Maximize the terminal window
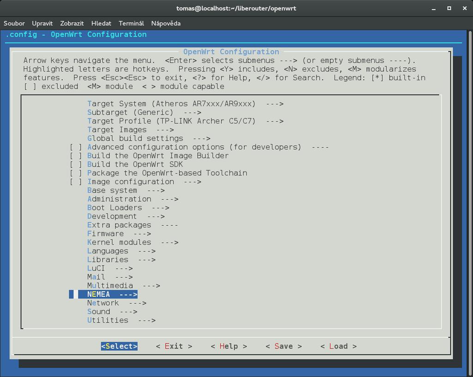The width and height of the screenshot is (473, 377). [x=449, y=8]
